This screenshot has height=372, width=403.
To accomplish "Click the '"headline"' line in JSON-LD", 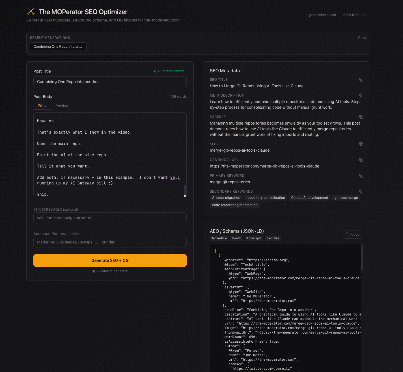I will pyautogui.click(x=270, y=310).
